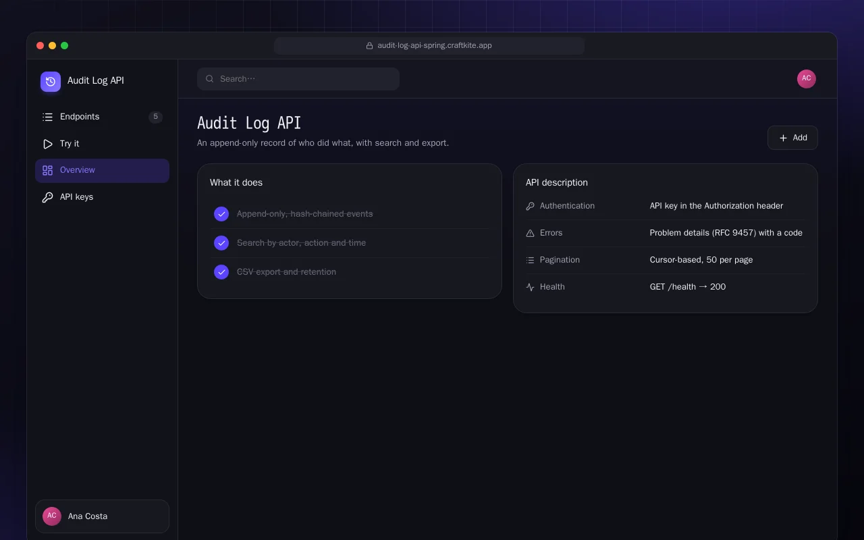
Task: Click the Authentication key icon
Action: point(530,206)
